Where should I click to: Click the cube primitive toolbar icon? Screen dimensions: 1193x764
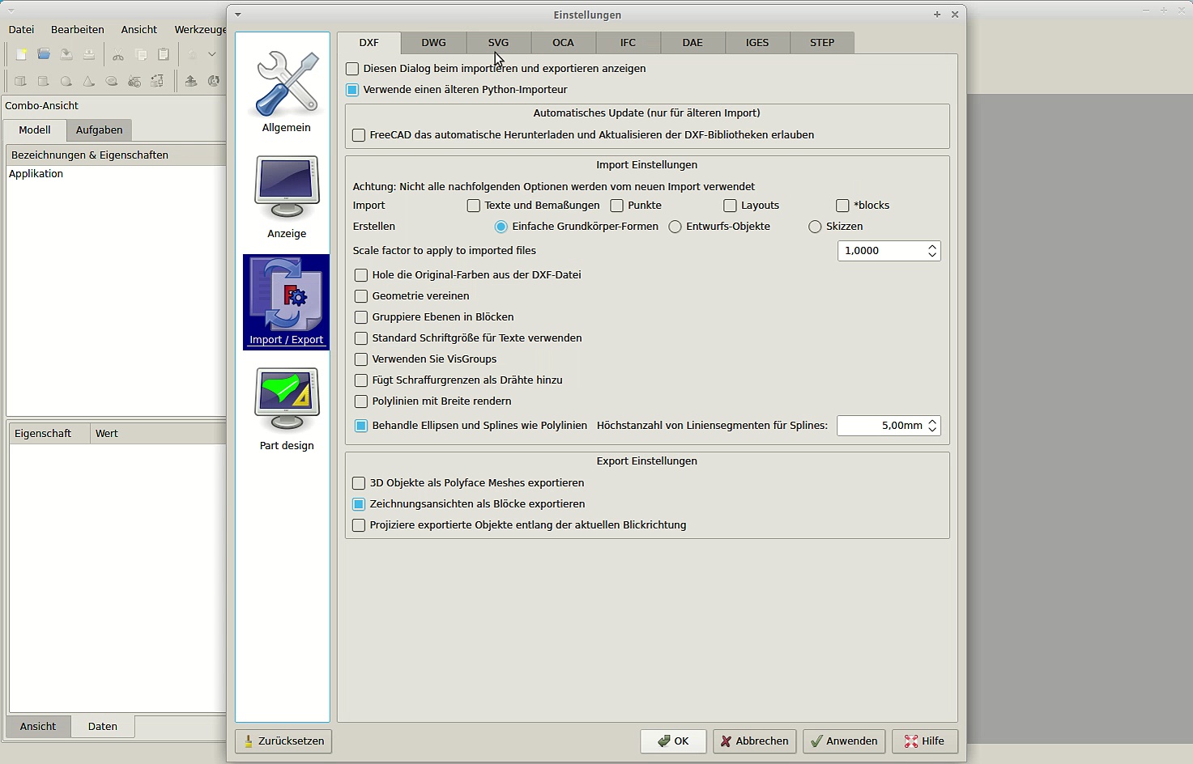coord(20,81)
